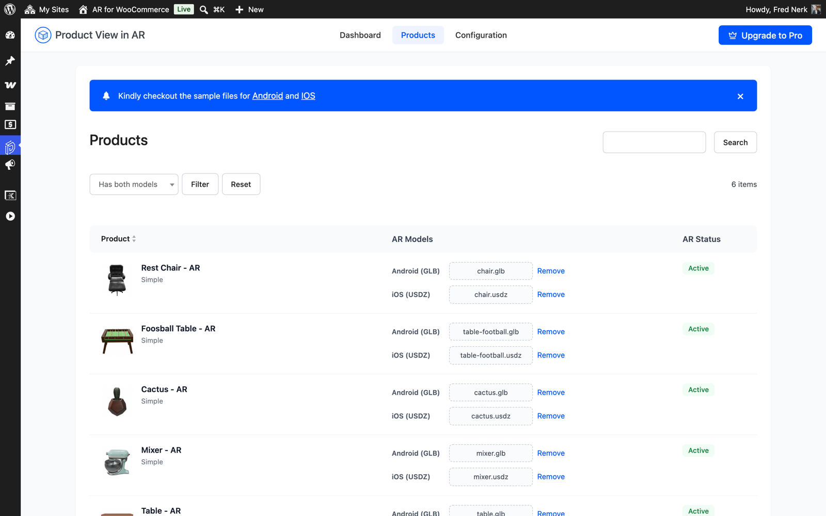Click the Reset button
826x516 pixels.
point(241,184)
